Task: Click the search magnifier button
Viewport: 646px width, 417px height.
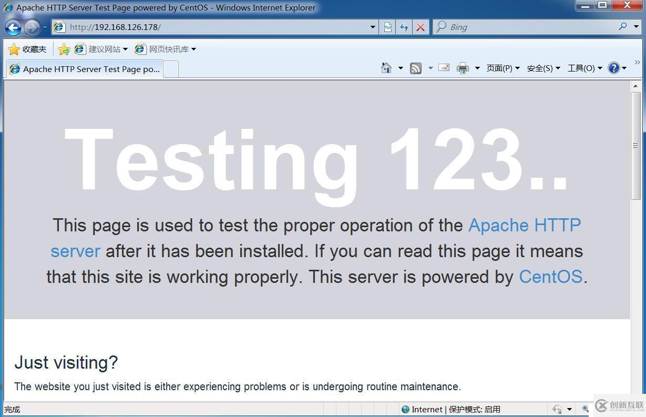Action: coord(623,26)
